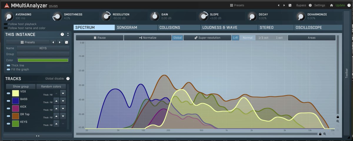Switch to the Sonogram tab

click(x=136, y=27)
